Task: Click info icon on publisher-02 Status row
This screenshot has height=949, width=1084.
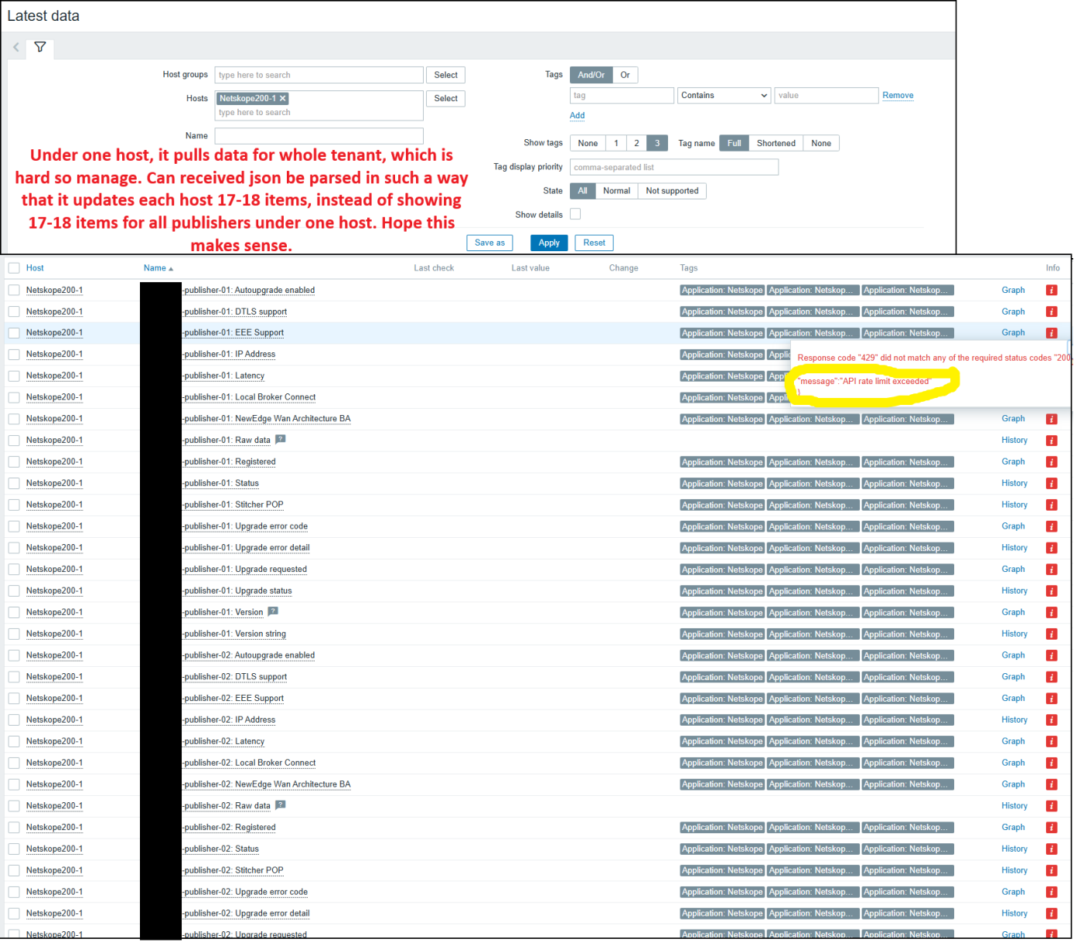Action: click(x=1052, y=849)
